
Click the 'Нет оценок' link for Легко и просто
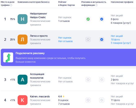click(65, 38)
